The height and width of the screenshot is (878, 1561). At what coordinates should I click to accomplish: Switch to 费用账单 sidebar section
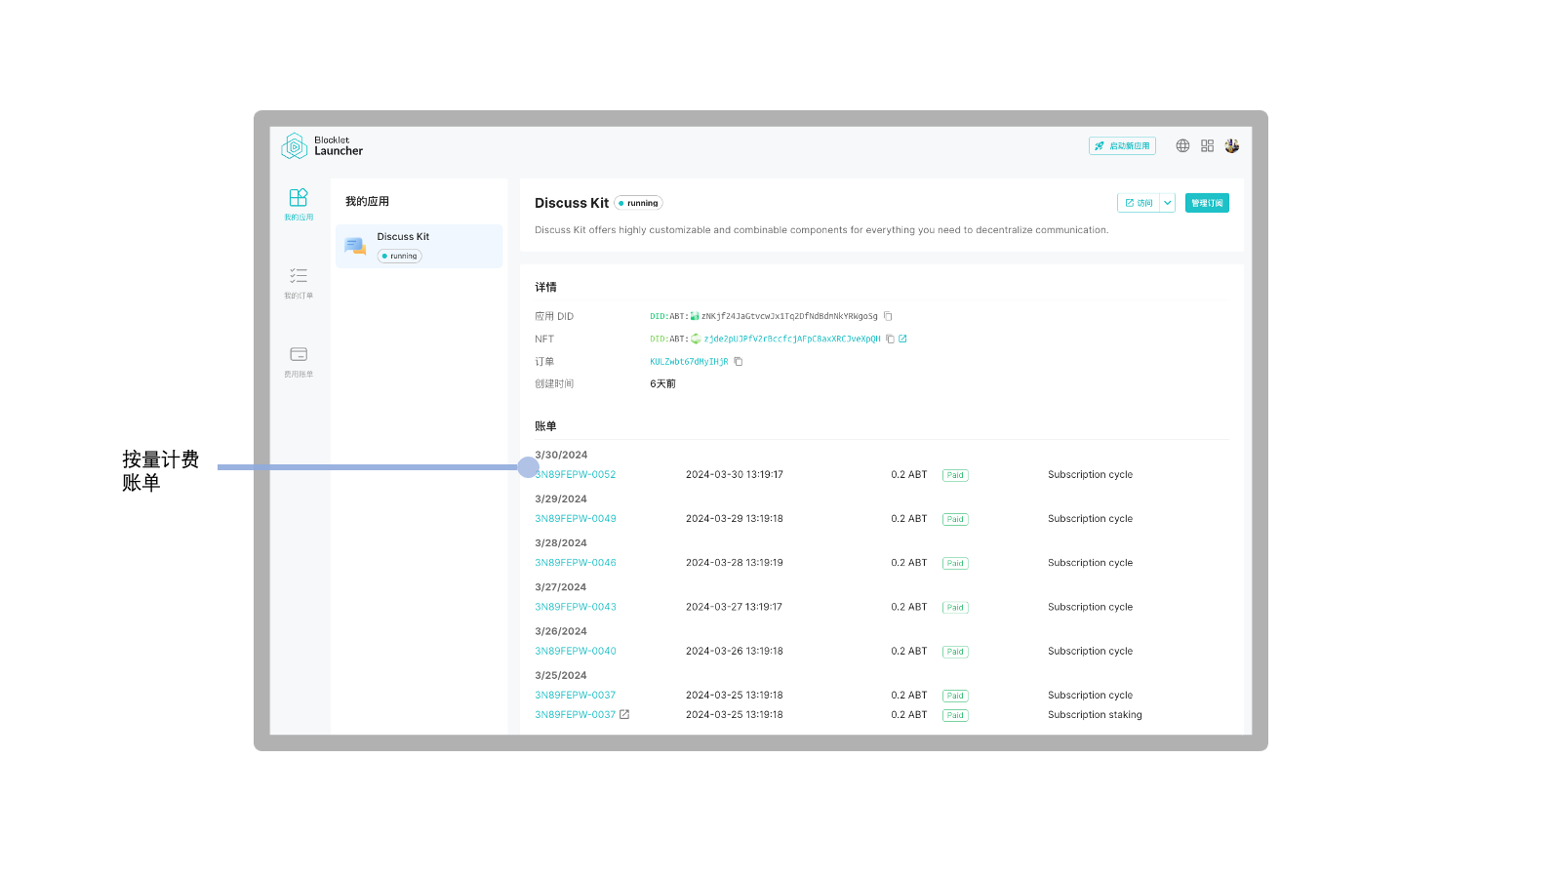tap(299, 361)
